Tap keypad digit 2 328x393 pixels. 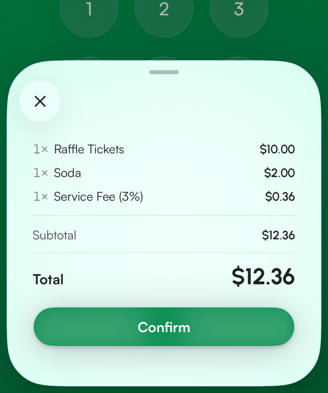[x=164, y=10]
